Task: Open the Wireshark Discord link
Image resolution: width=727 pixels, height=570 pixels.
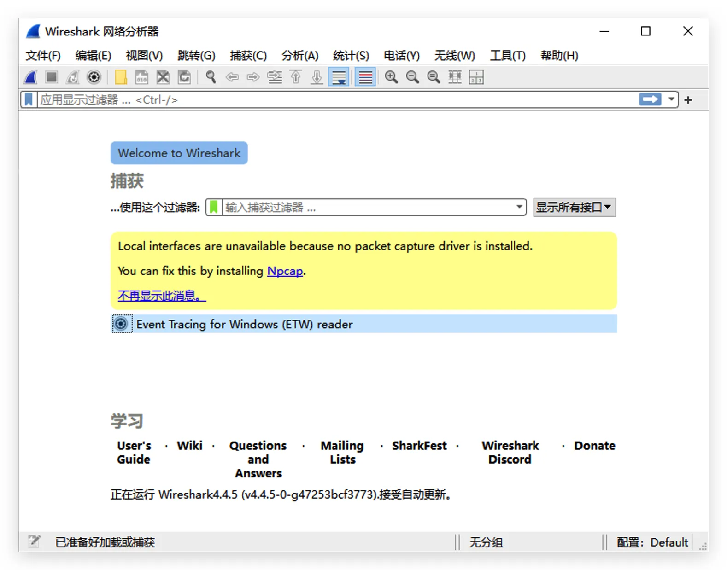Action: [x=510, y=452]
